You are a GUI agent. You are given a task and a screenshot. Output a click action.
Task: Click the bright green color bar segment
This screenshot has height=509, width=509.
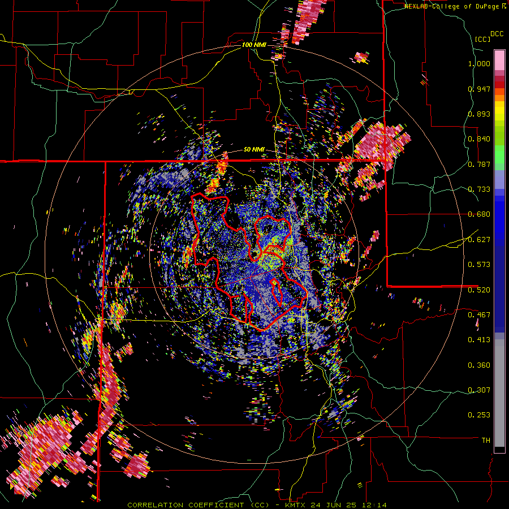coord(499,154)
